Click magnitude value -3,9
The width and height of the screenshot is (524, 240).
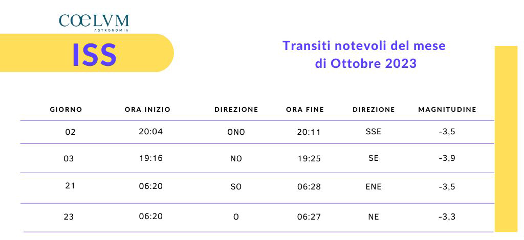coord(447,158)
